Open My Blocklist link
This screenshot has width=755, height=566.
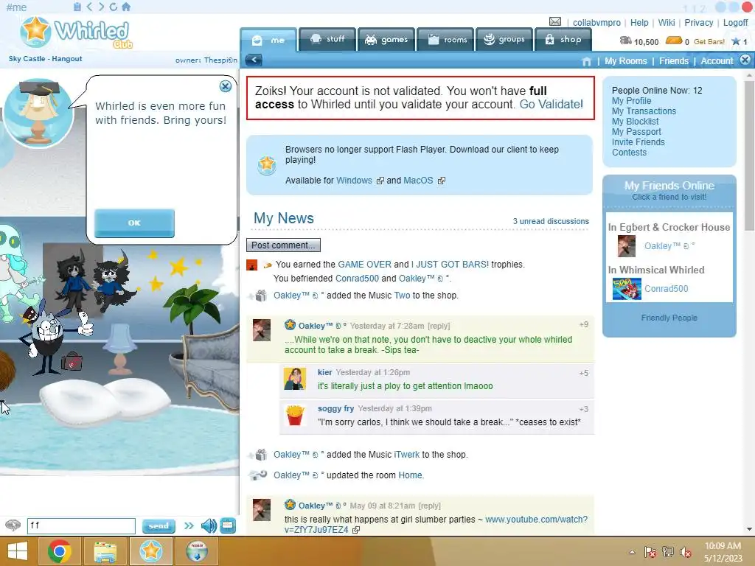point(635,122)
